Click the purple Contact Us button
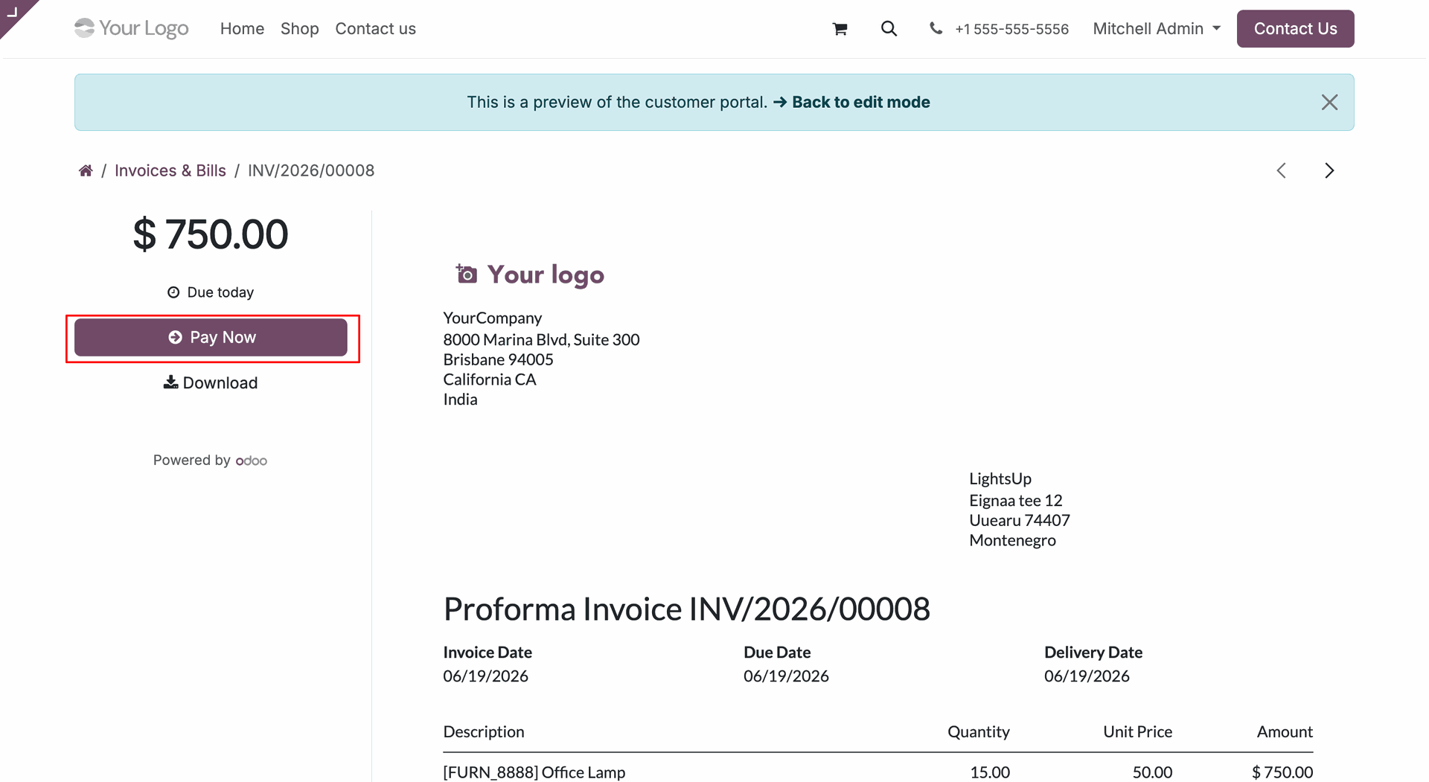This screenshot has width=1429, height=782. pos(1295,28)
